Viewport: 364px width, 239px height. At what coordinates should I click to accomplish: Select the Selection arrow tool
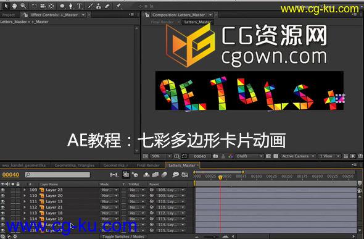pos(6,6)
